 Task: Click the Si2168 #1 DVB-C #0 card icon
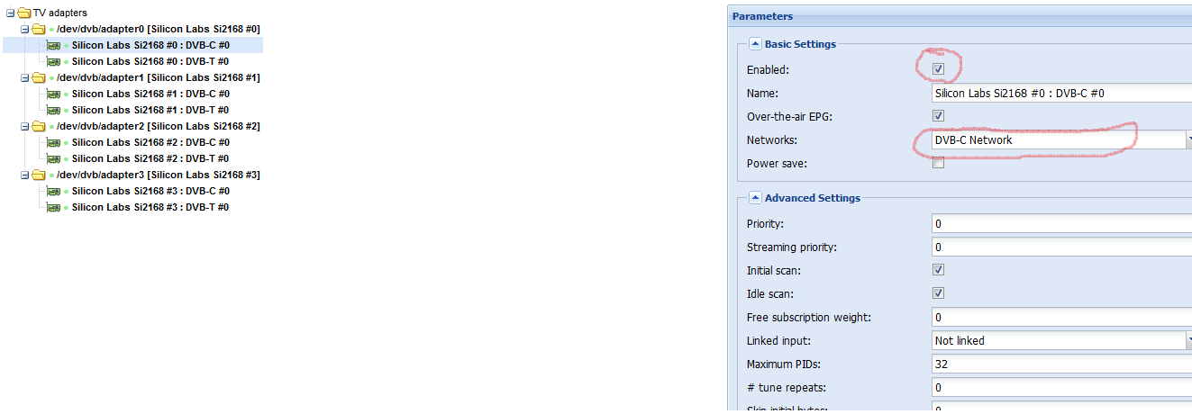[x=53, y=94]
